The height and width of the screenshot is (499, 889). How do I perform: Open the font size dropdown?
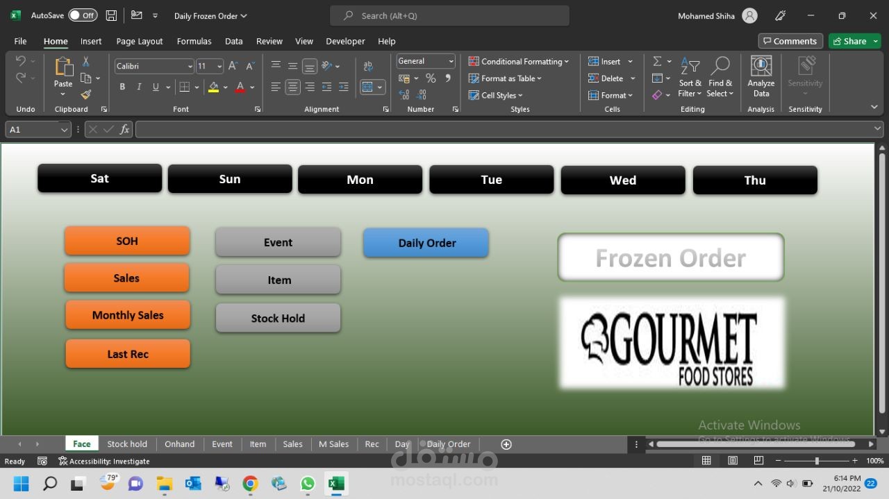219,66
